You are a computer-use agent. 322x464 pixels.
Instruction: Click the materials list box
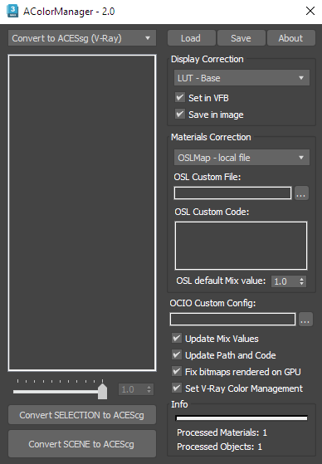(x=82, y=212)
